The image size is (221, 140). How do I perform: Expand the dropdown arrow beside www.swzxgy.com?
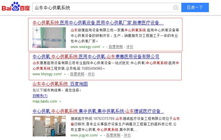103,47
